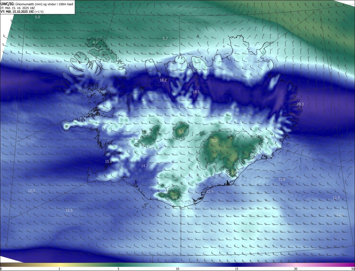
Task: Click the colorbar tick label 10
Action: 177,269
